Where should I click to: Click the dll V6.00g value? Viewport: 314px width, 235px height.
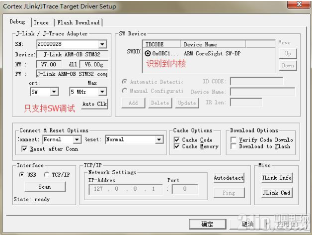[94, 64]
